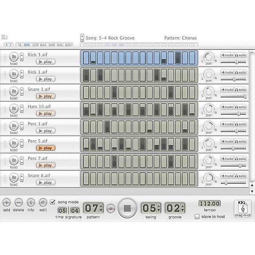Play the Perc 7.aif sample
The height and width of the screenshot is (255, 255).
46,165
